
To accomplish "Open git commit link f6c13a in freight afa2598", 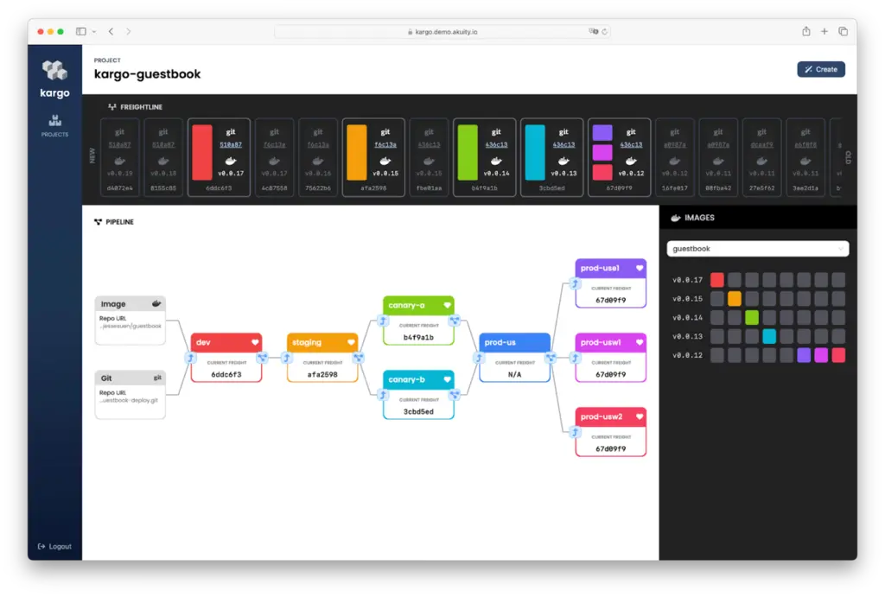I will point(385,144).
